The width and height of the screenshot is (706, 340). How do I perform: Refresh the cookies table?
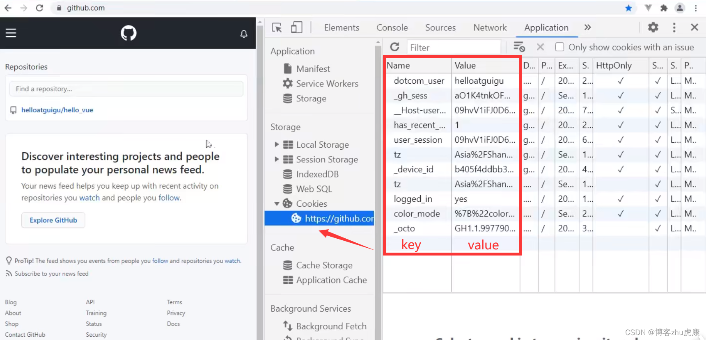pos(395,47)
